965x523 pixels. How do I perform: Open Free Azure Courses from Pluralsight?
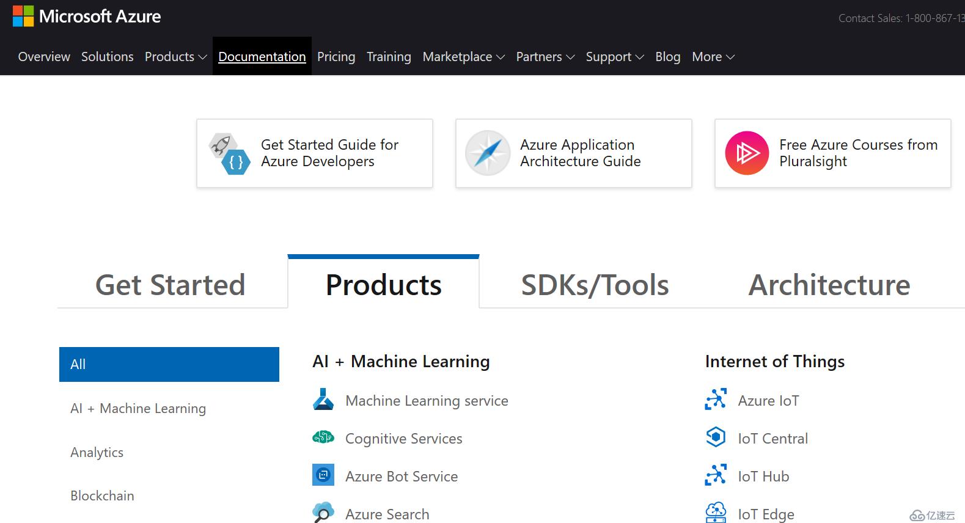[x=833, y=153]
